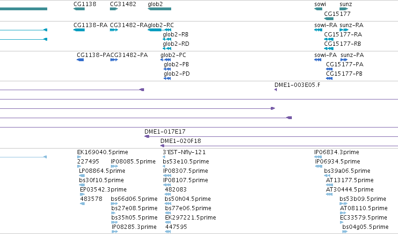Click the 3'EST-Nfly-121 label
Image resolution: width=398 pixels, height=234 pixels.
(184, 152)
